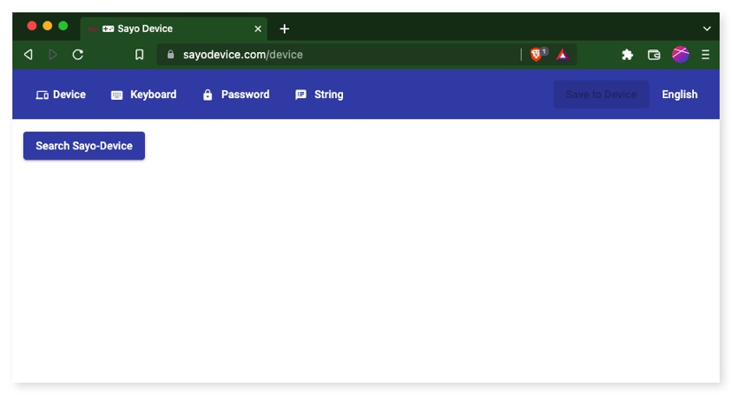Expand the tab list chevron
Image resolution: width=732 pixels, height=395 pixels.
coord(706,28)
